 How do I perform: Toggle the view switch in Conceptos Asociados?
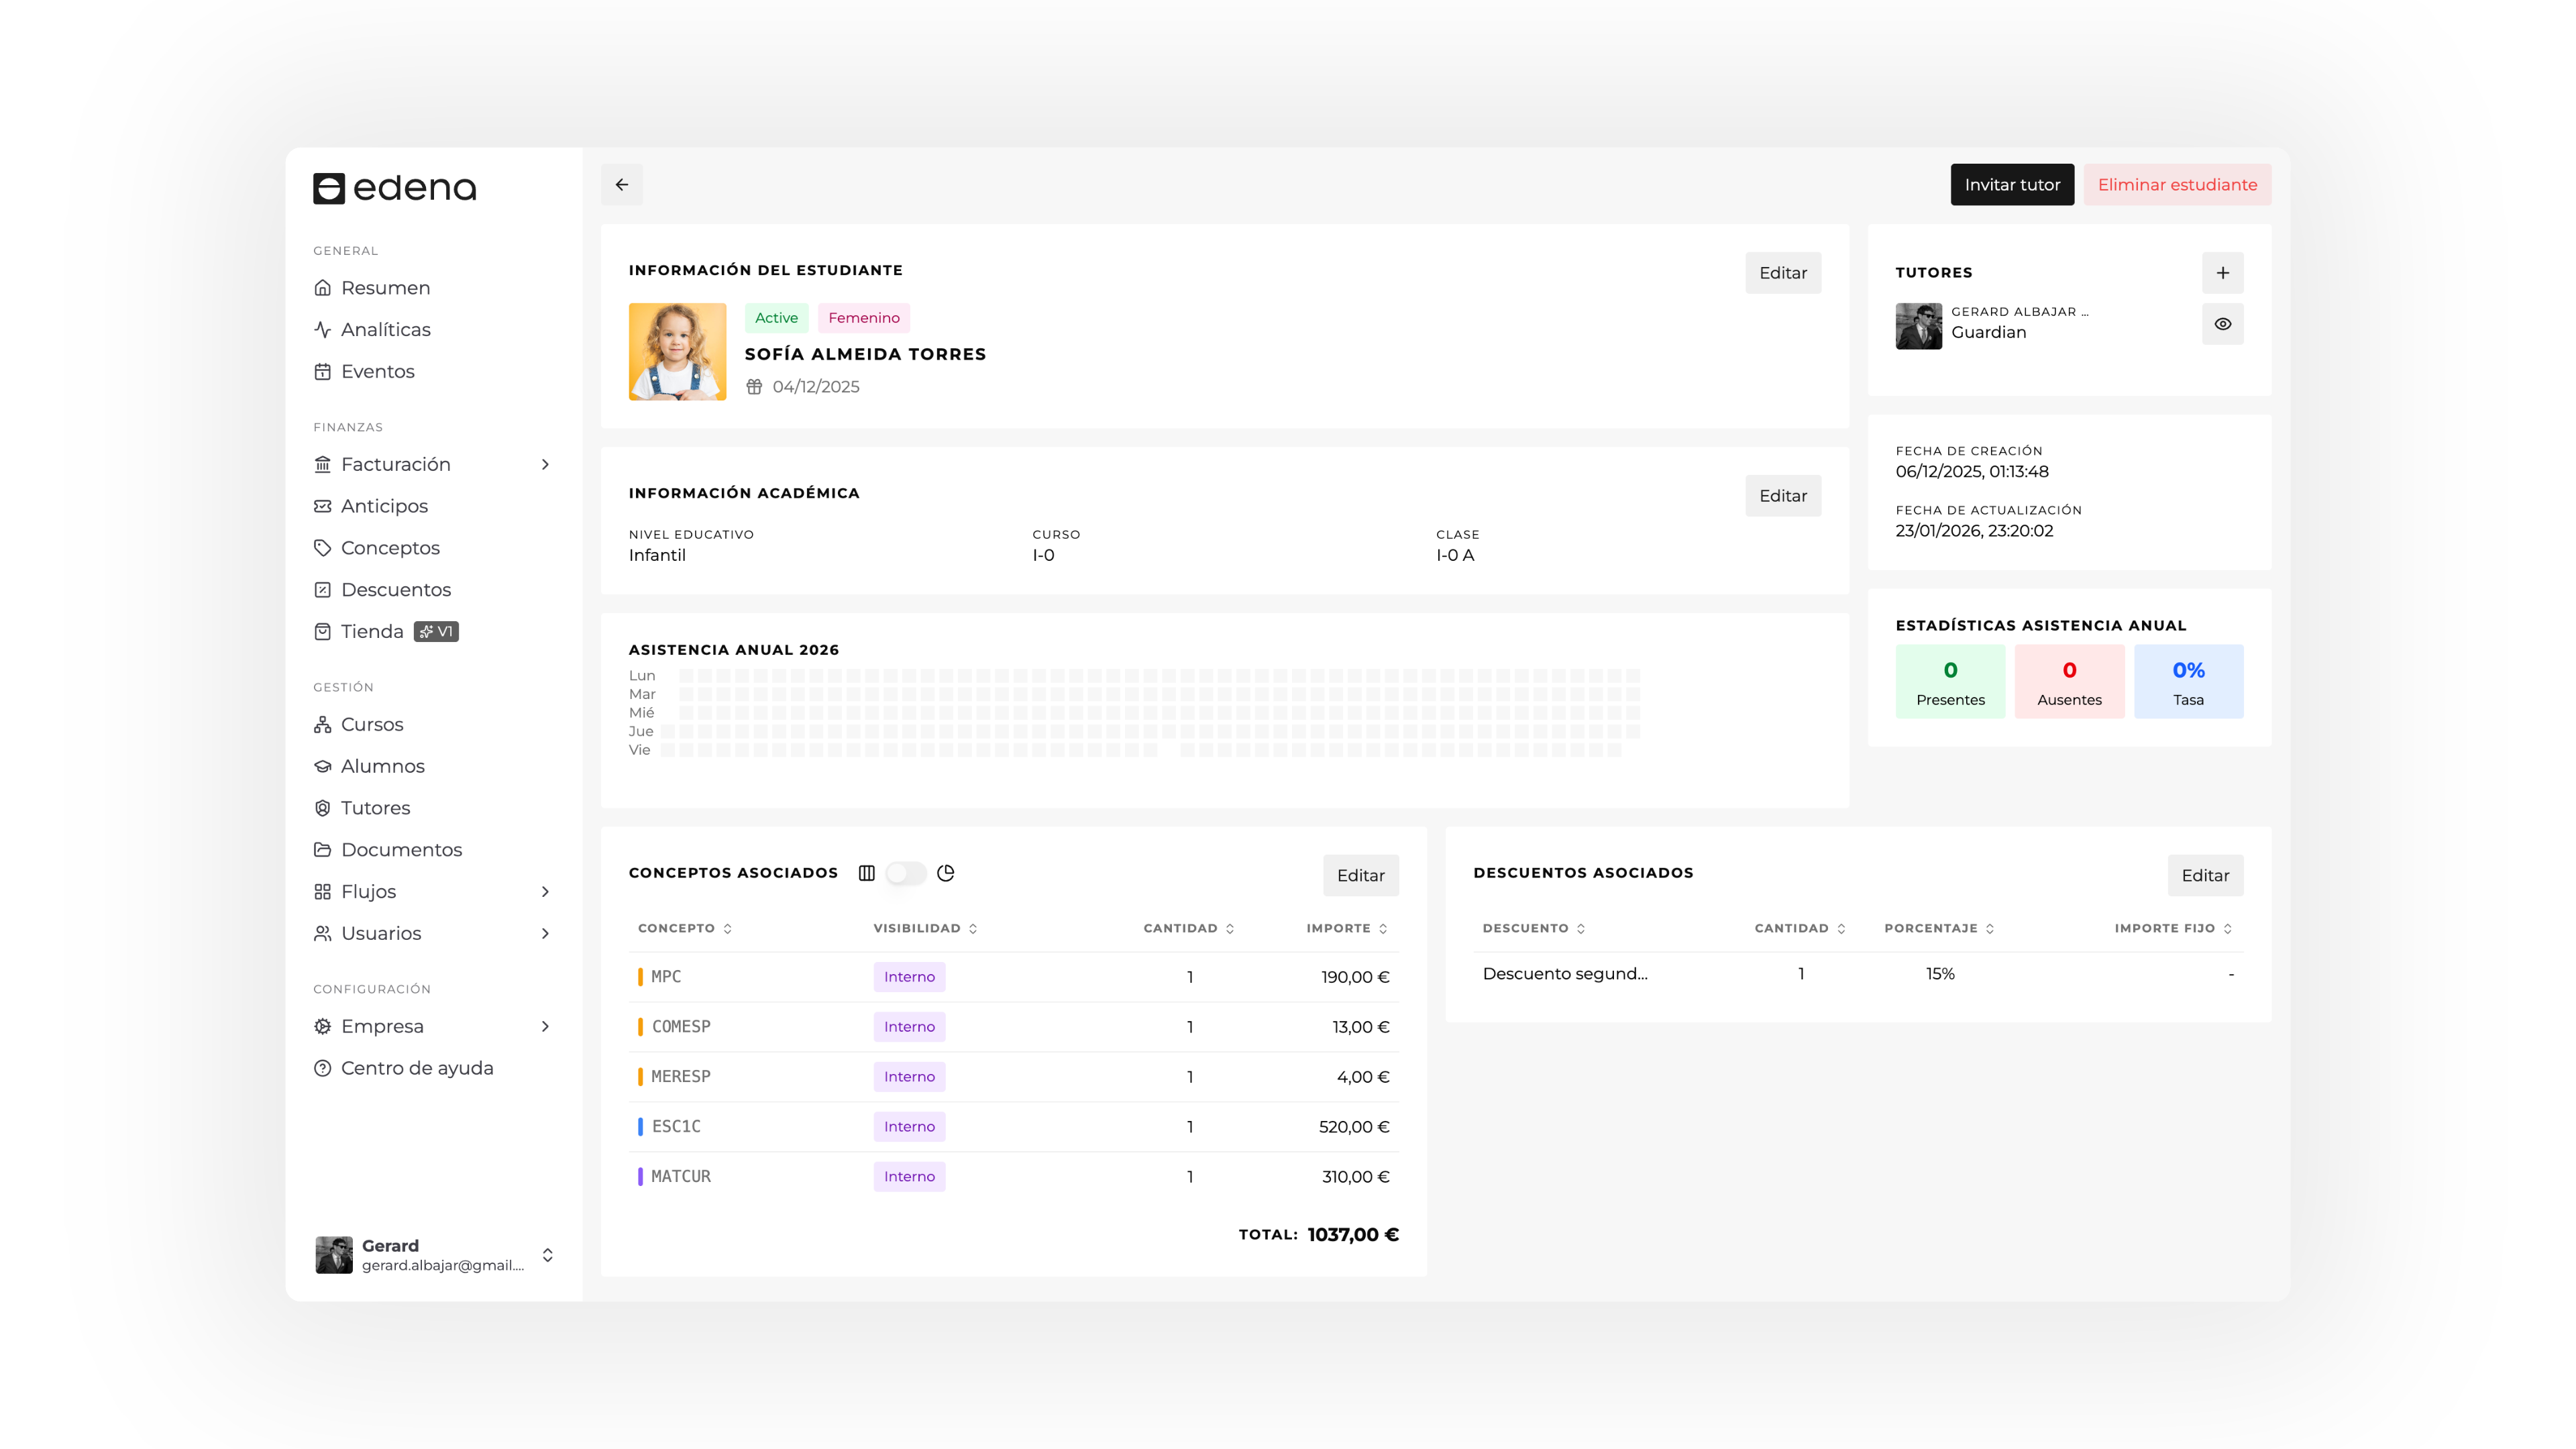(906, 872)
